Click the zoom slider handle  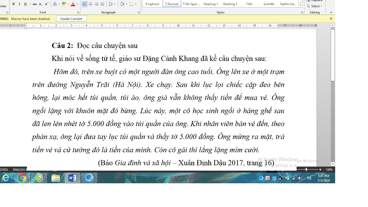(306, 169)
